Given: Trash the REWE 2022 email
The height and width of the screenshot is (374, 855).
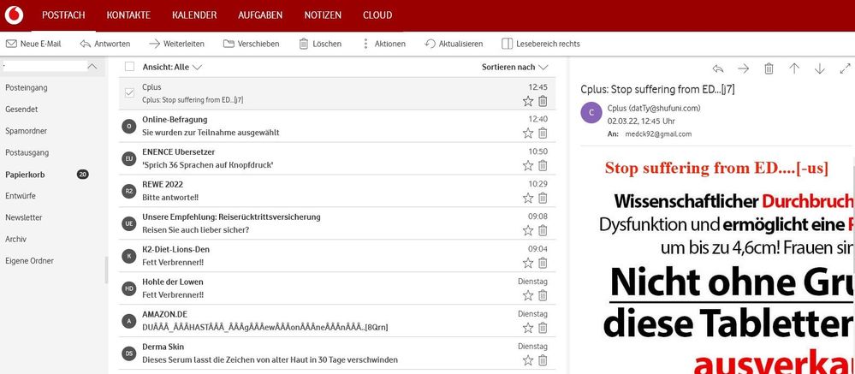Looking at the screenshot, I should click(x=543, y=198).
